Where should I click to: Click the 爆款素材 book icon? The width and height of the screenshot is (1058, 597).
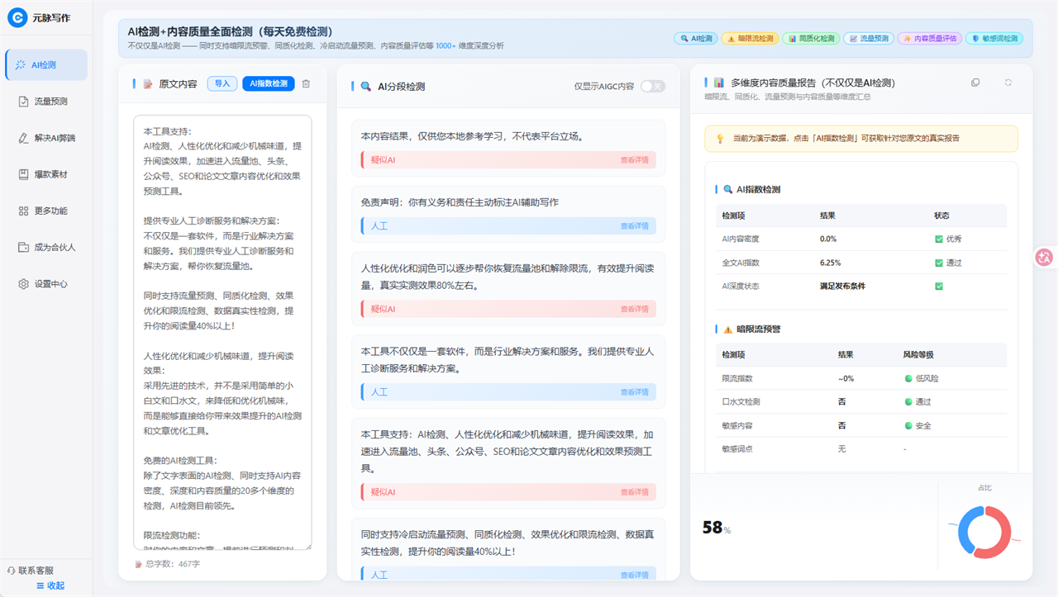pyautogui.click(x=24, y=174)
